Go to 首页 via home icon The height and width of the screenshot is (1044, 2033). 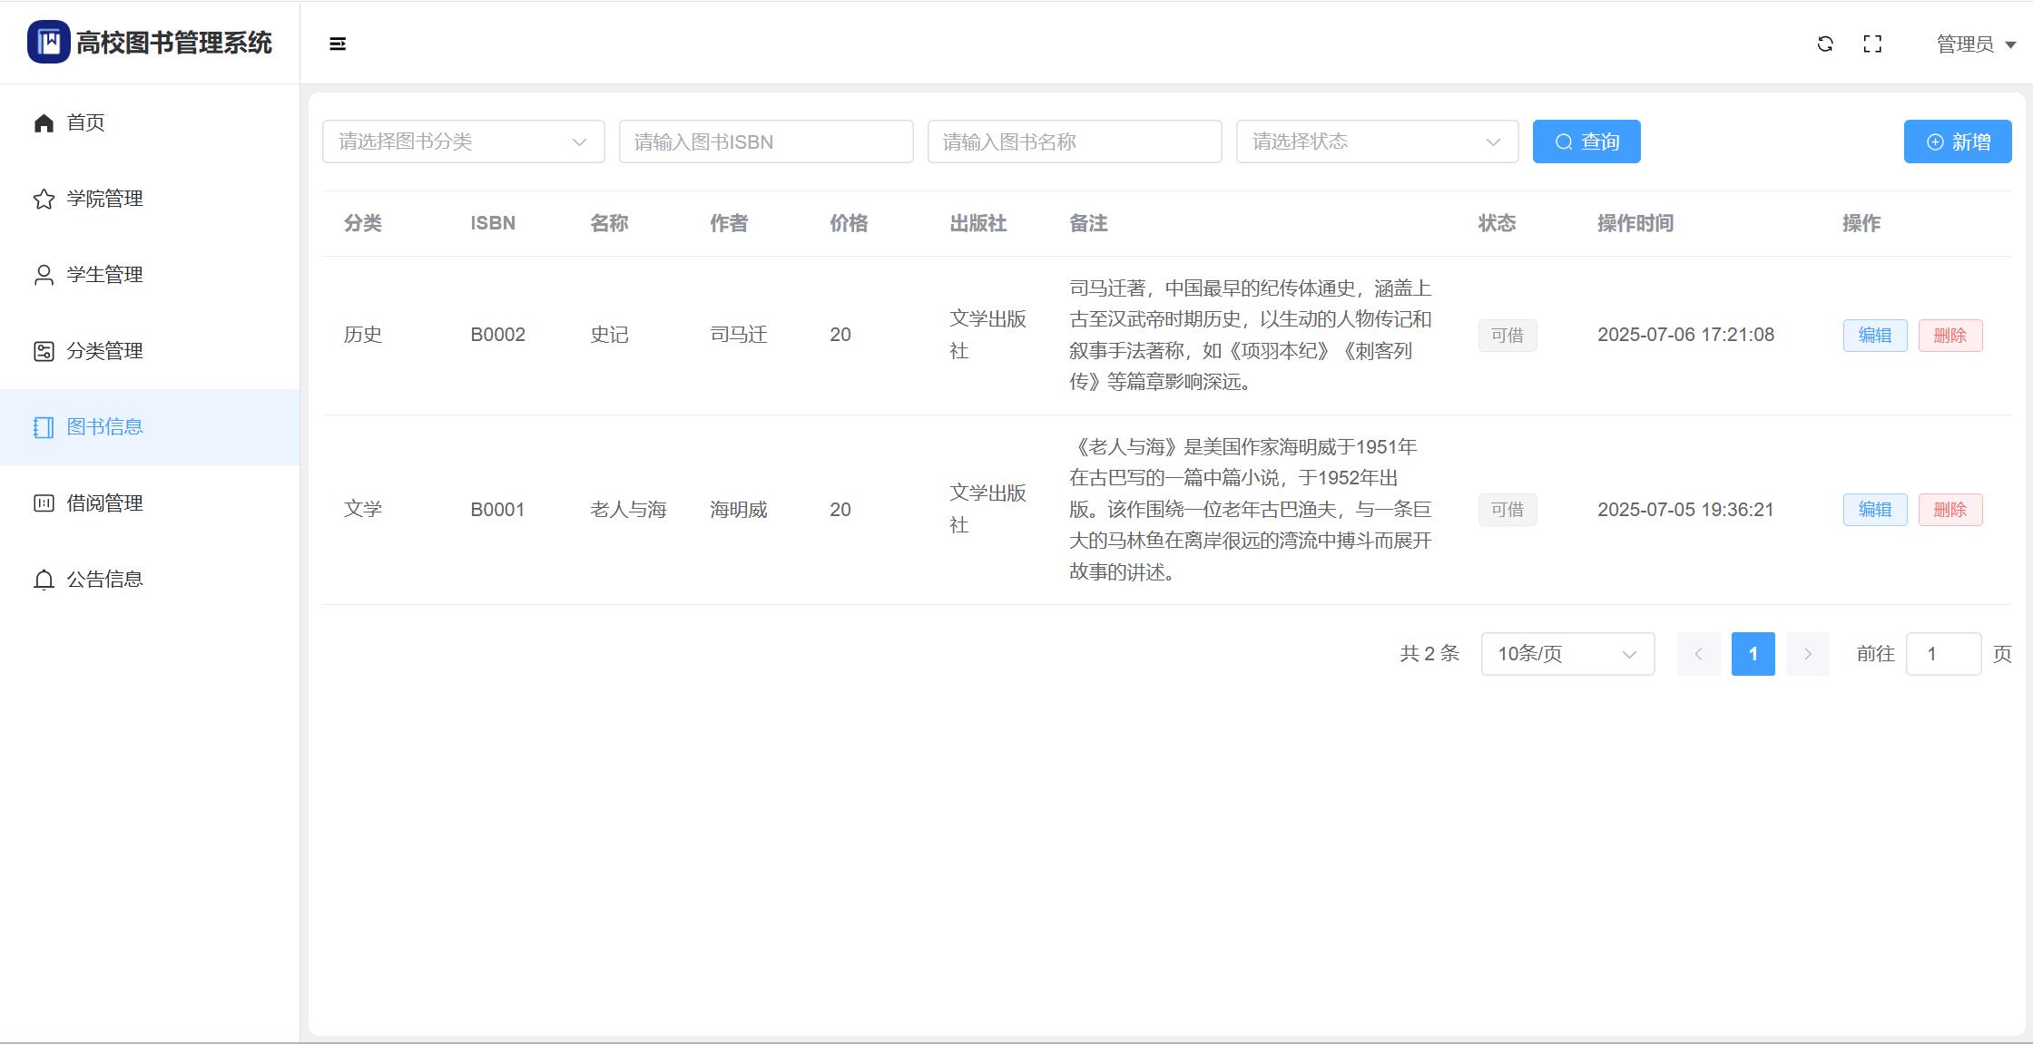click(44, 122)
